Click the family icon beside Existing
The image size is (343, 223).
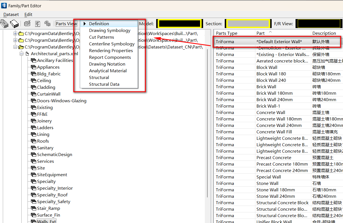click(34, 107)
